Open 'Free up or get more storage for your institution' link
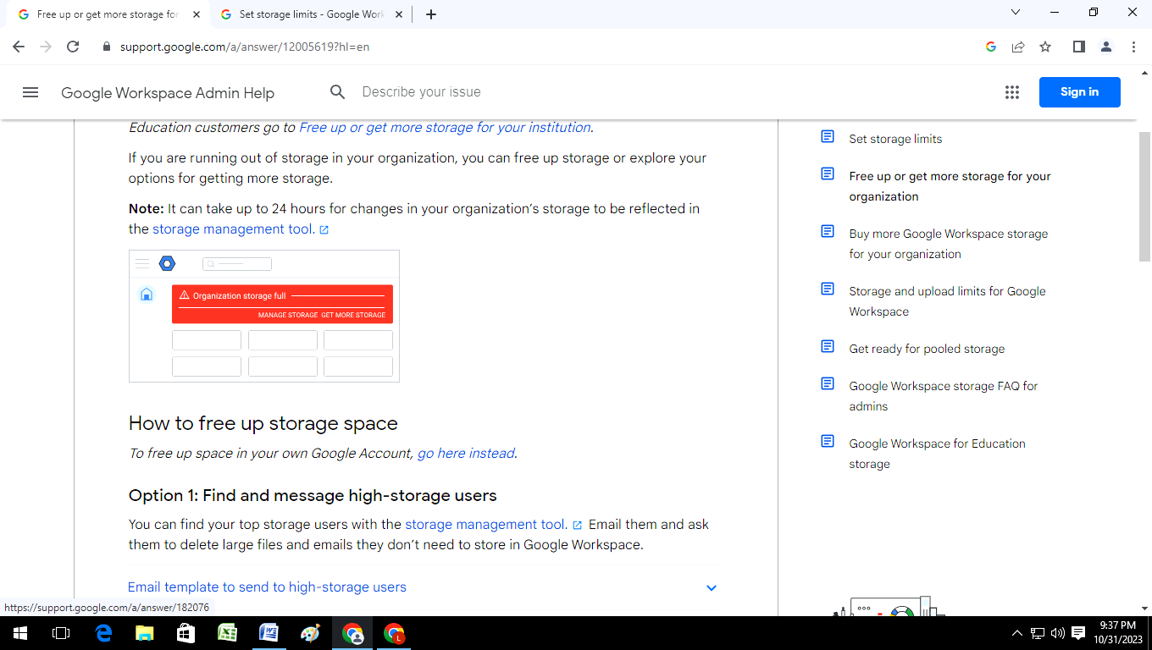1152x650 pixels. point(445,128)
